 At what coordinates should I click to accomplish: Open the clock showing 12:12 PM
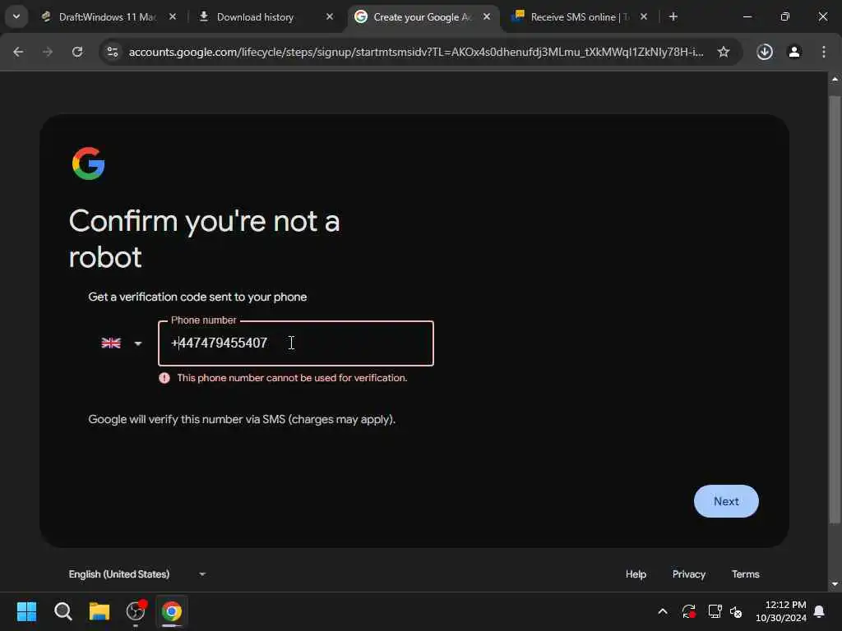(x=781, y=611)
